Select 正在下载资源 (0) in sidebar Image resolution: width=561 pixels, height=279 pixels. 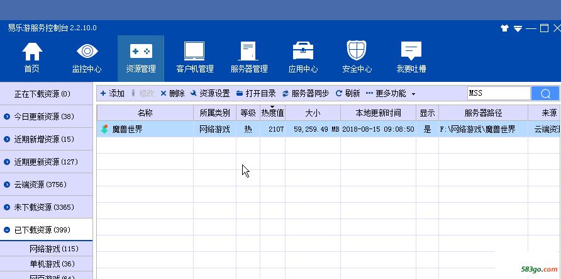46,94
